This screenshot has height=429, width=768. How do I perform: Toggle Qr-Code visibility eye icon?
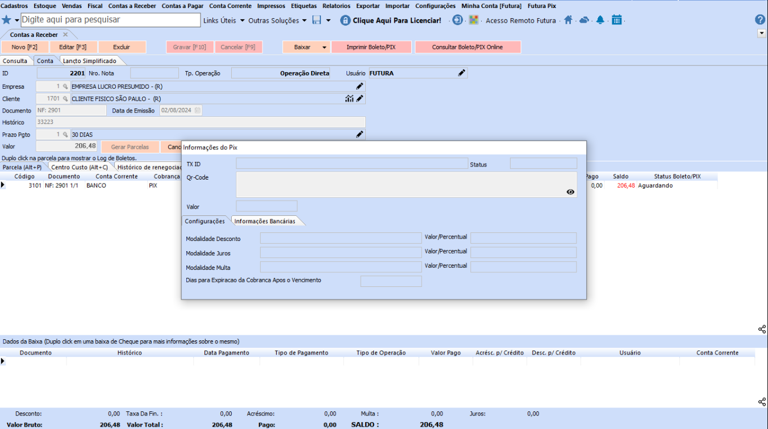pyautogui.click(x=570, y=192)
